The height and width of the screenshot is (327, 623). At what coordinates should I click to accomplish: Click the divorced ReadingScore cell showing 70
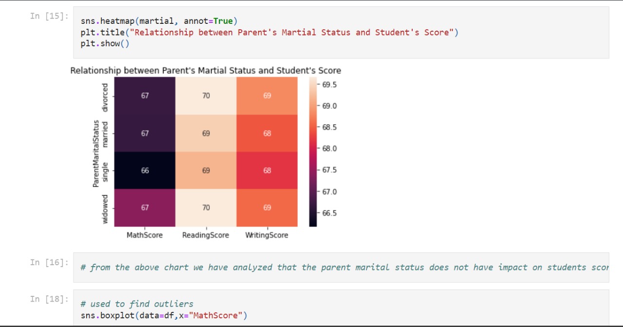tap(206, 96)
